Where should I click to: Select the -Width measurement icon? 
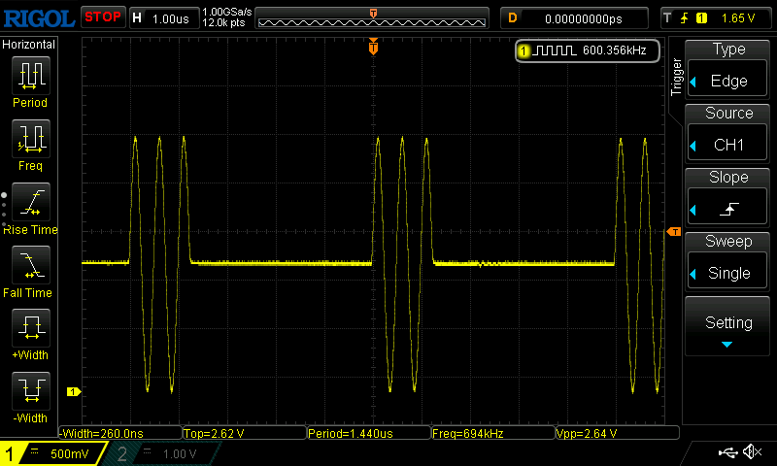31,390
